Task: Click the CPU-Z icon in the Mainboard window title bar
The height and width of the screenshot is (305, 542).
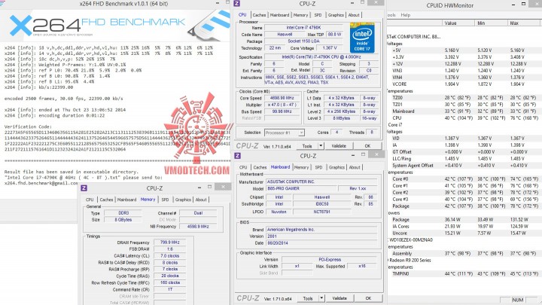Action: tap(237, 156)
